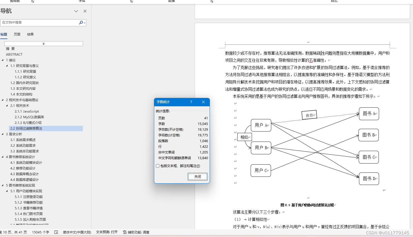Toggle 包括文本框、脚注和尾注 checkbox
Image resolution: width=413 pixels, height=237 pixels.
pos(157,166)
